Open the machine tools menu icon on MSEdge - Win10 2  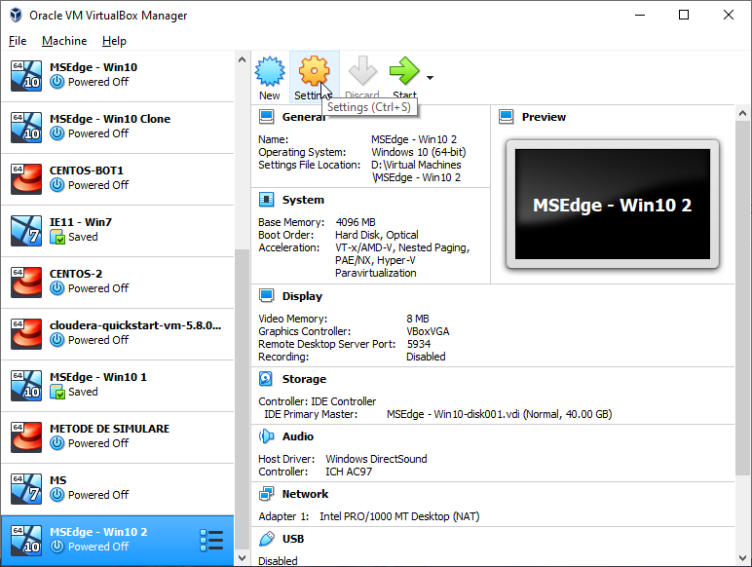211,540
